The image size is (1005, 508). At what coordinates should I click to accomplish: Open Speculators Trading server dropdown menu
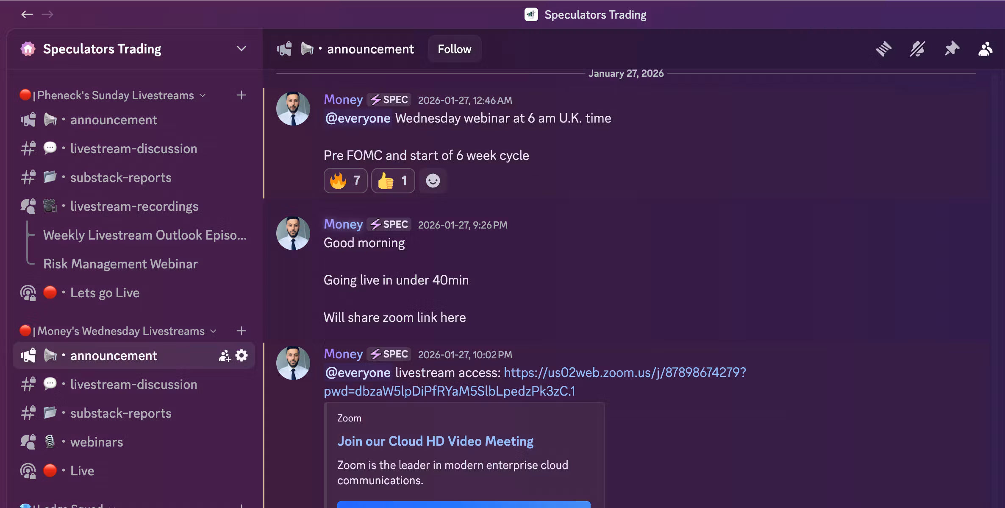click(x=241, y=49)
